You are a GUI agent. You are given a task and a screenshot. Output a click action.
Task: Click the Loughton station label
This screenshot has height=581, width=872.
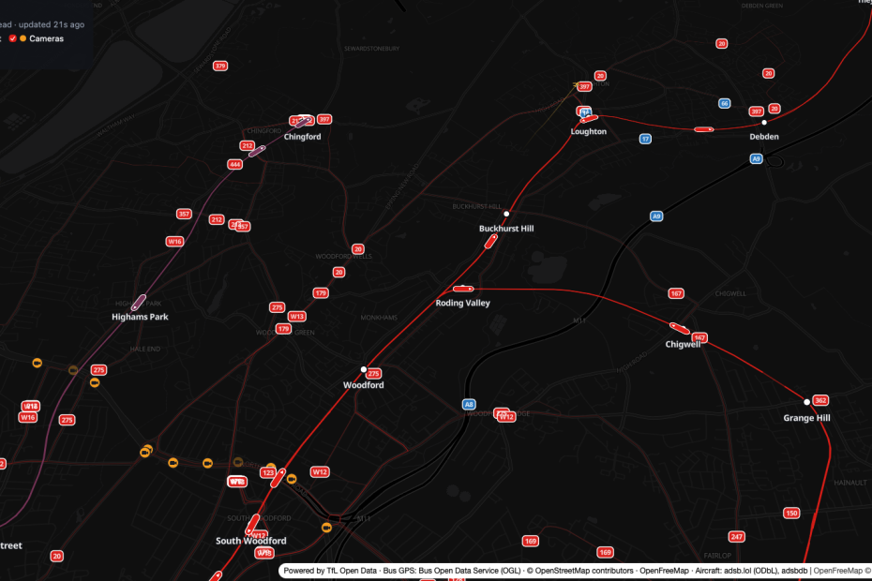tap(589, 131)
